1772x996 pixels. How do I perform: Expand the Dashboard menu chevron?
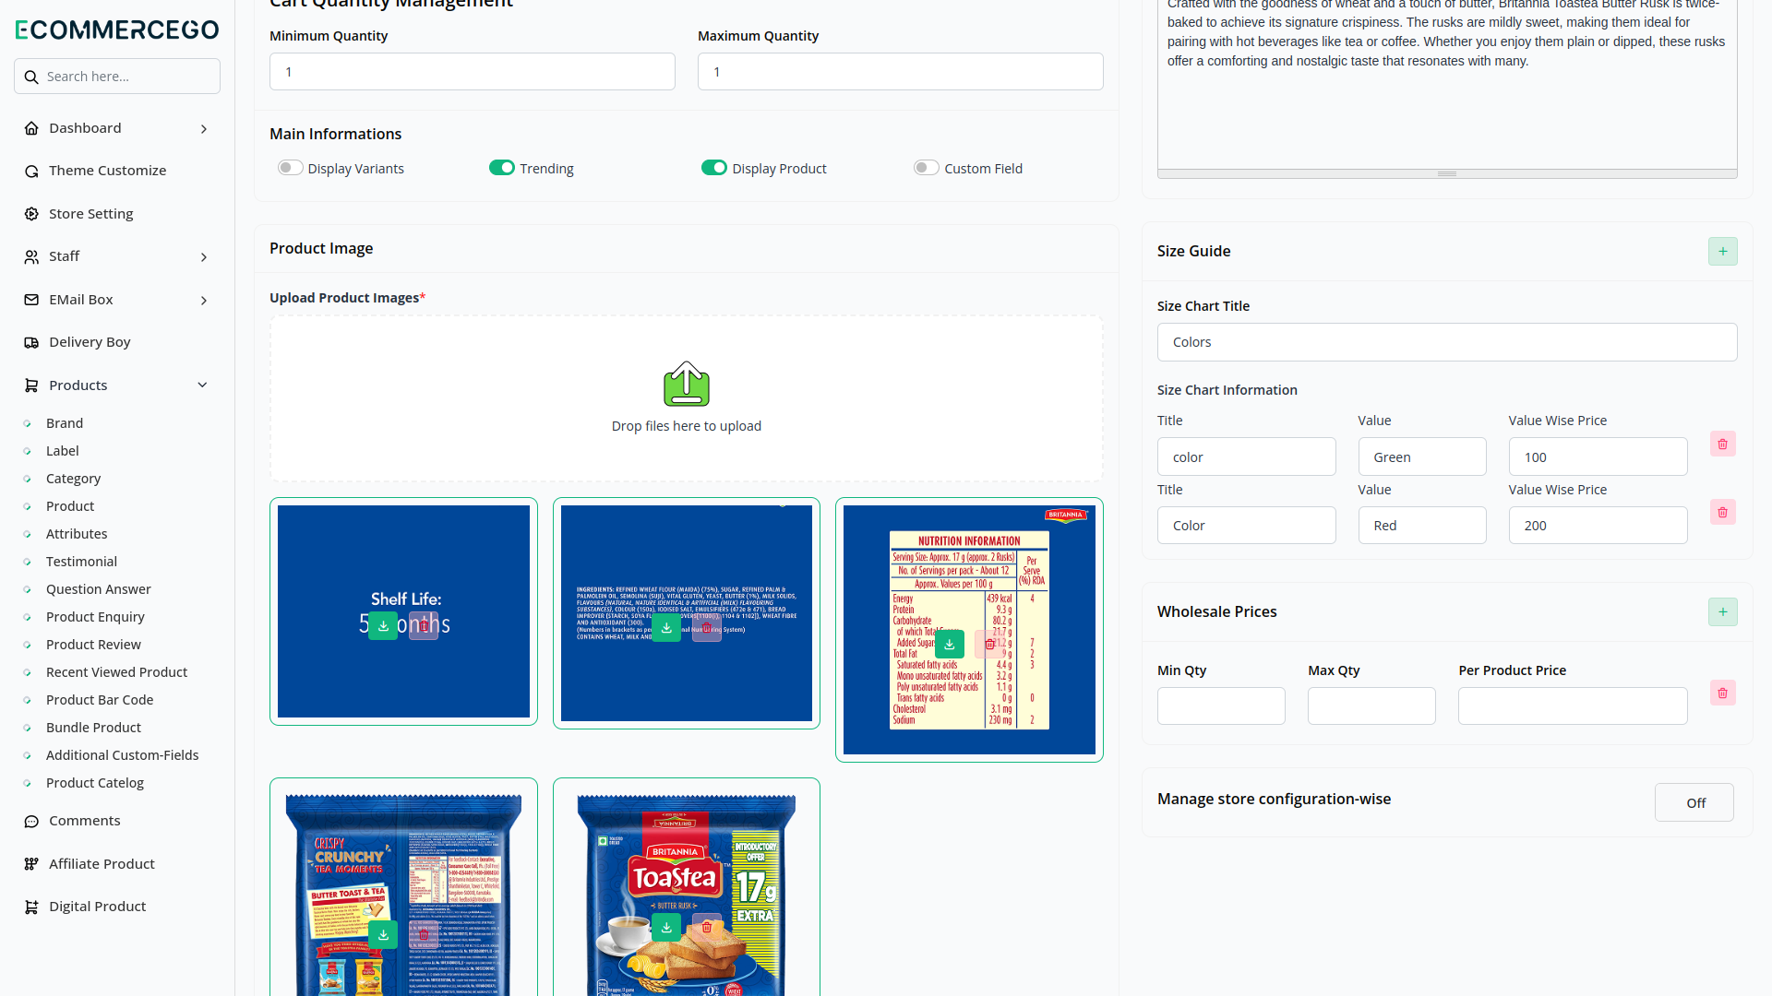coord(204,129)
